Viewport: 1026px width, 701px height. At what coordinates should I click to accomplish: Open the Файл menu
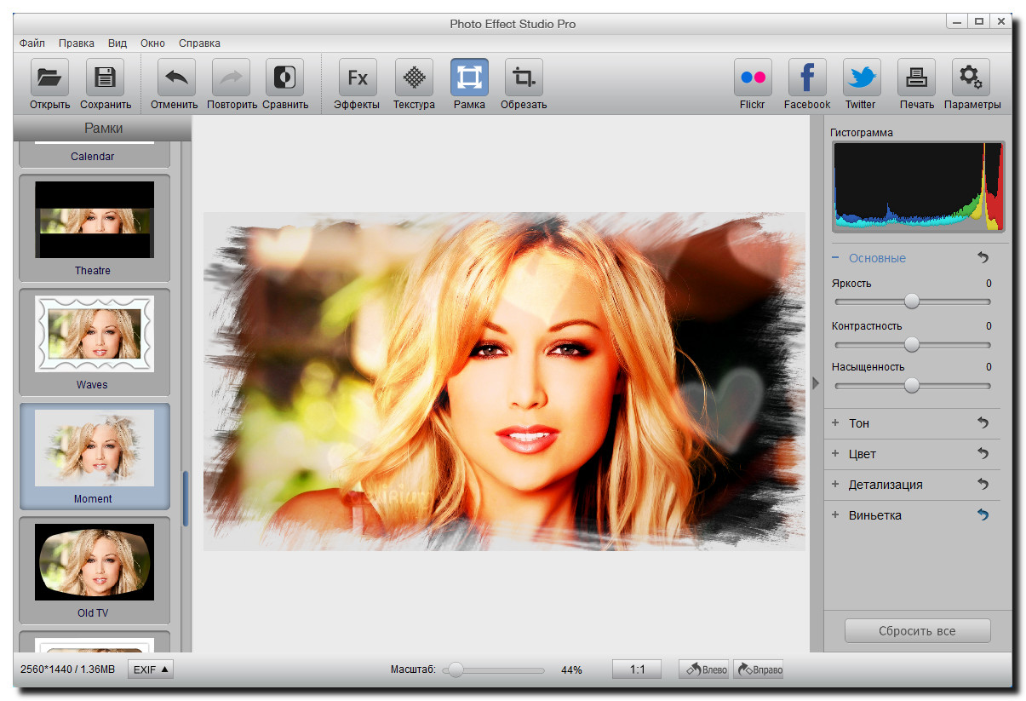click(32, 43)
